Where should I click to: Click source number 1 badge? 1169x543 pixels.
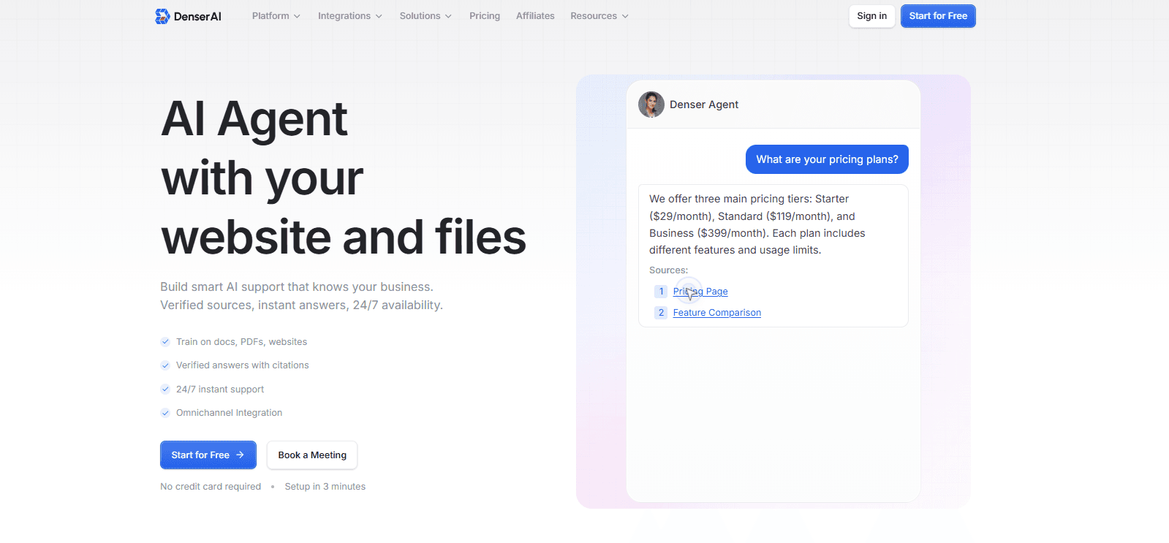(x=661, y=292)
